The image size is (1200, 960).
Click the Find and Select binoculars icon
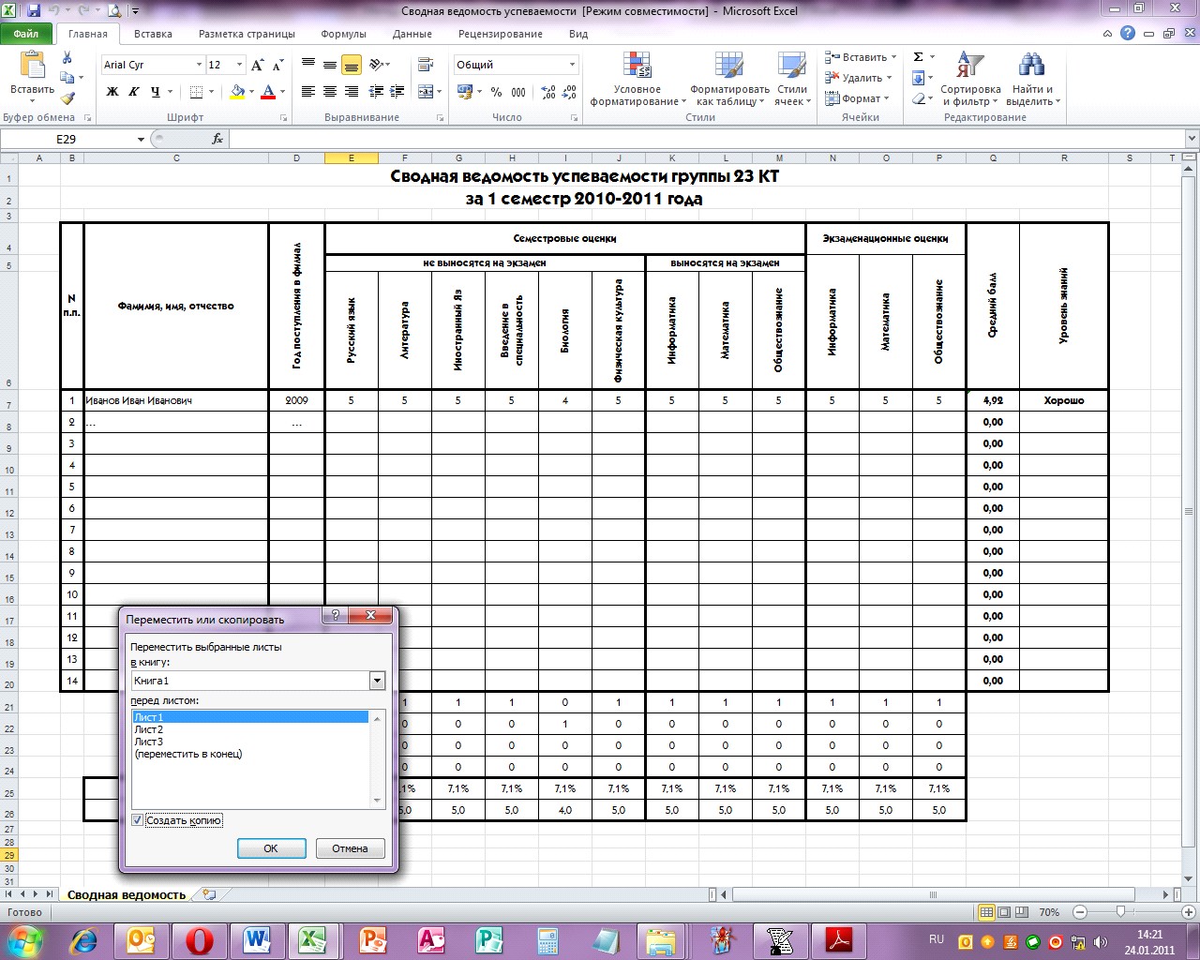pyautogui.click(x=1032, y=65)
